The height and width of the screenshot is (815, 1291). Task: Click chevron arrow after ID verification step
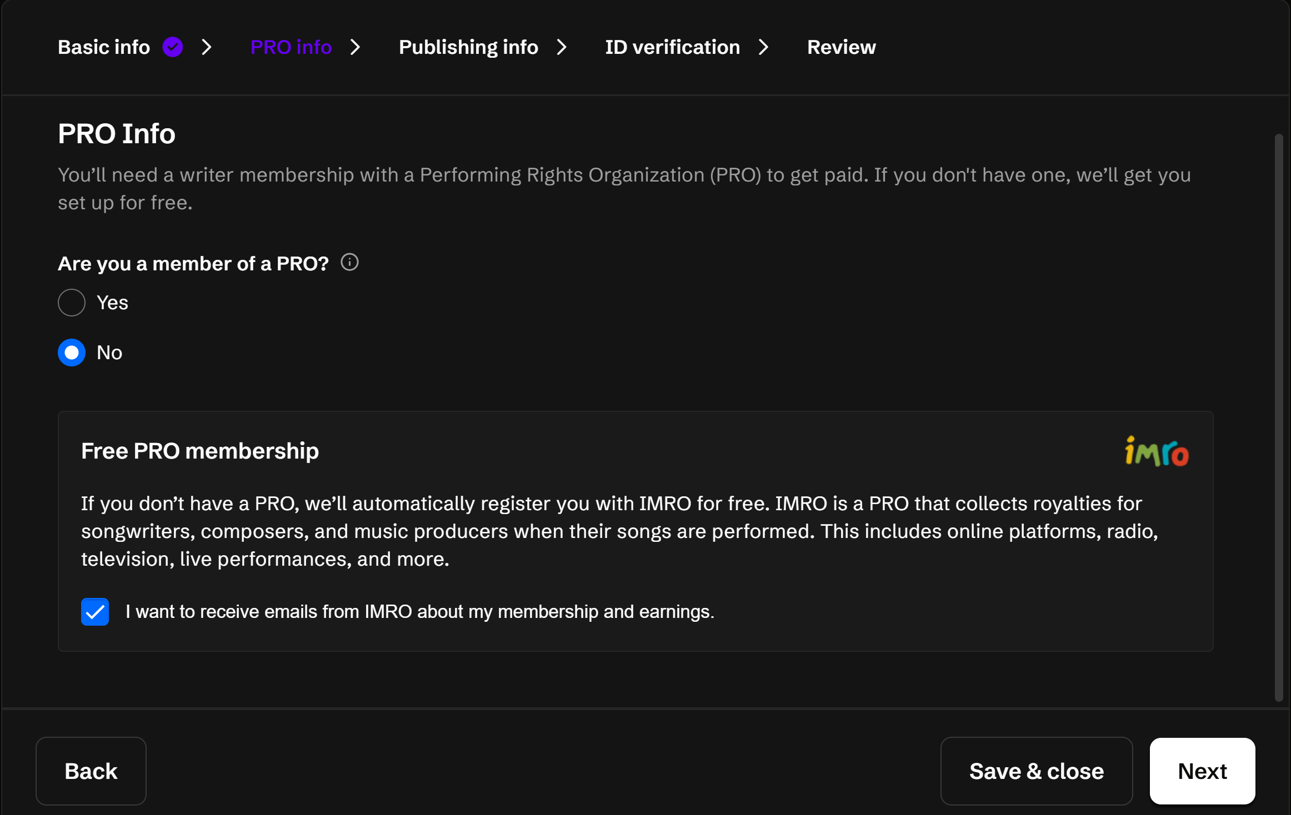764,47
